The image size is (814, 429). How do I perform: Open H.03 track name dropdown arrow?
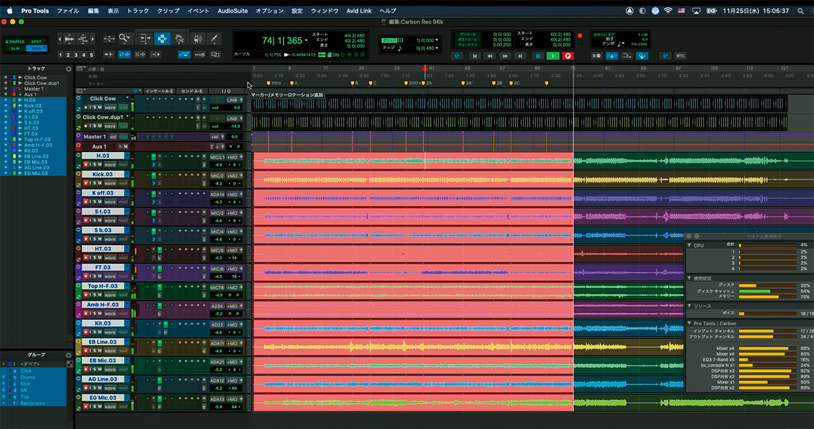click(x=128, y=155)
